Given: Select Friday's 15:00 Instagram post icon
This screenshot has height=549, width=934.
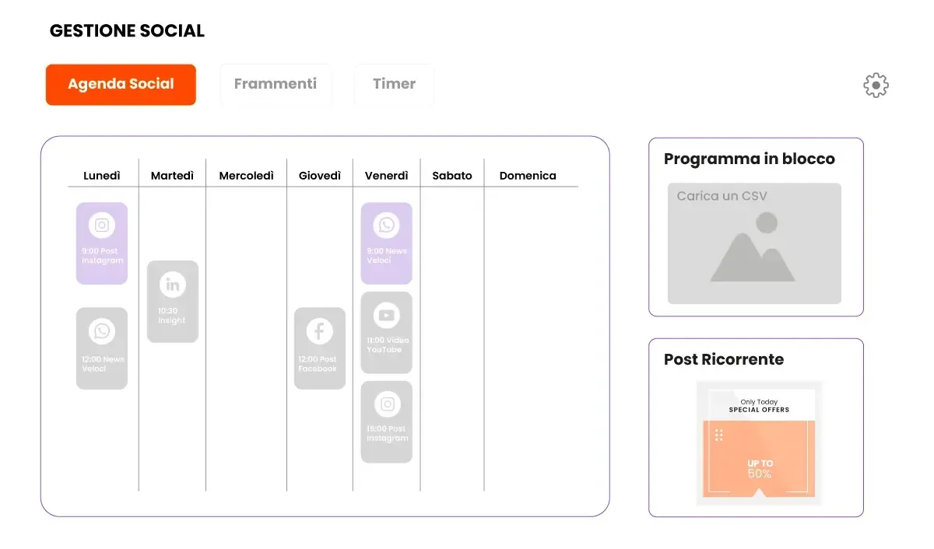Looking at the screenshot, I should pyautogui.click(x=386, y=404).
